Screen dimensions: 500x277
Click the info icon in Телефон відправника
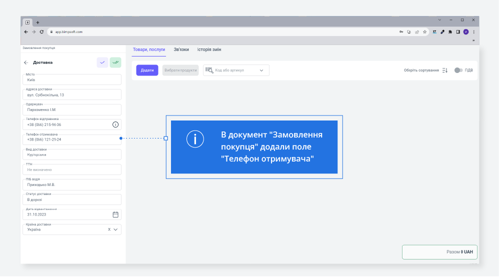coord(115,124)
